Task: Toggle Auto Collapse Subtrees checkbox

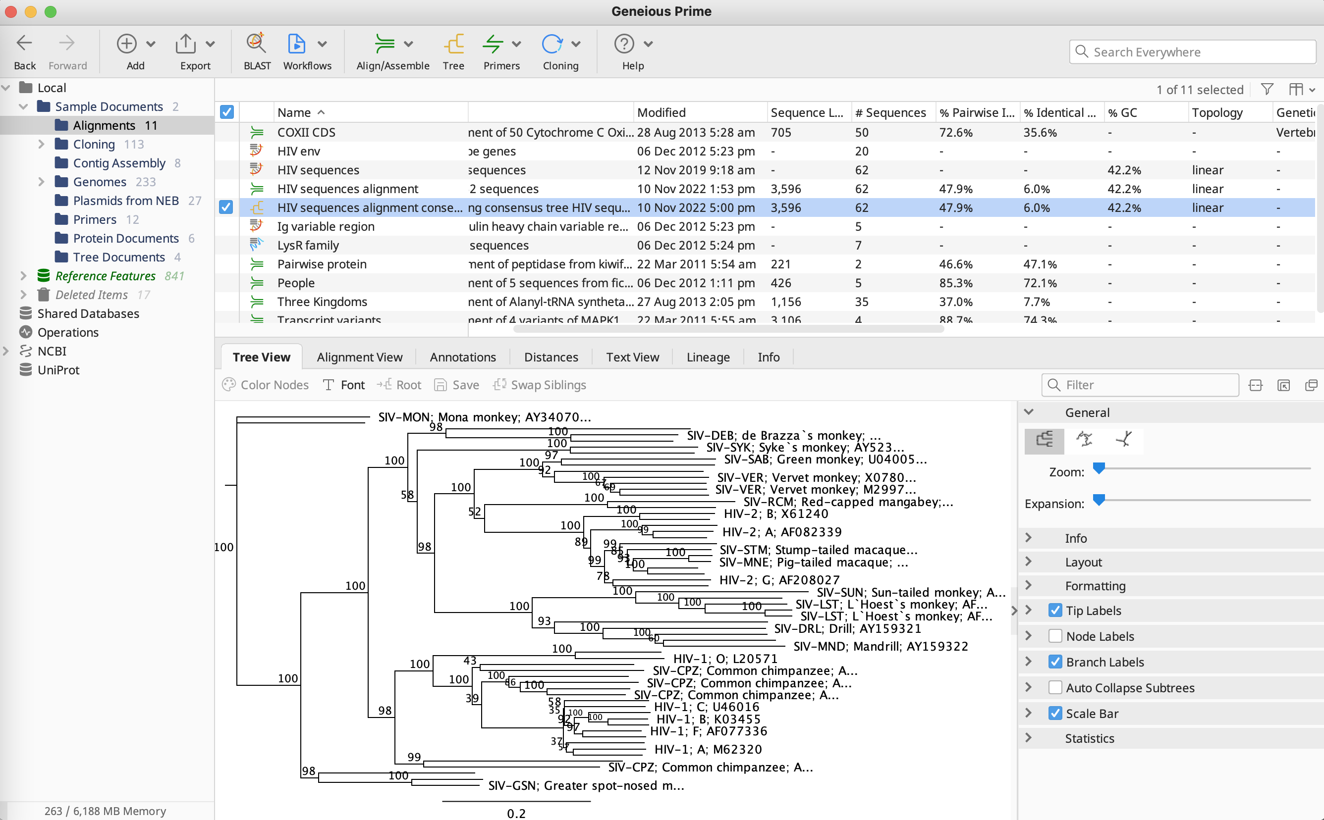Action: click(1055, 688)
